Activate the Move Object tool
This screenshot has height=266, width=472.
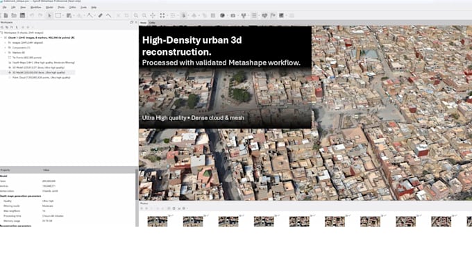[79, 15]
